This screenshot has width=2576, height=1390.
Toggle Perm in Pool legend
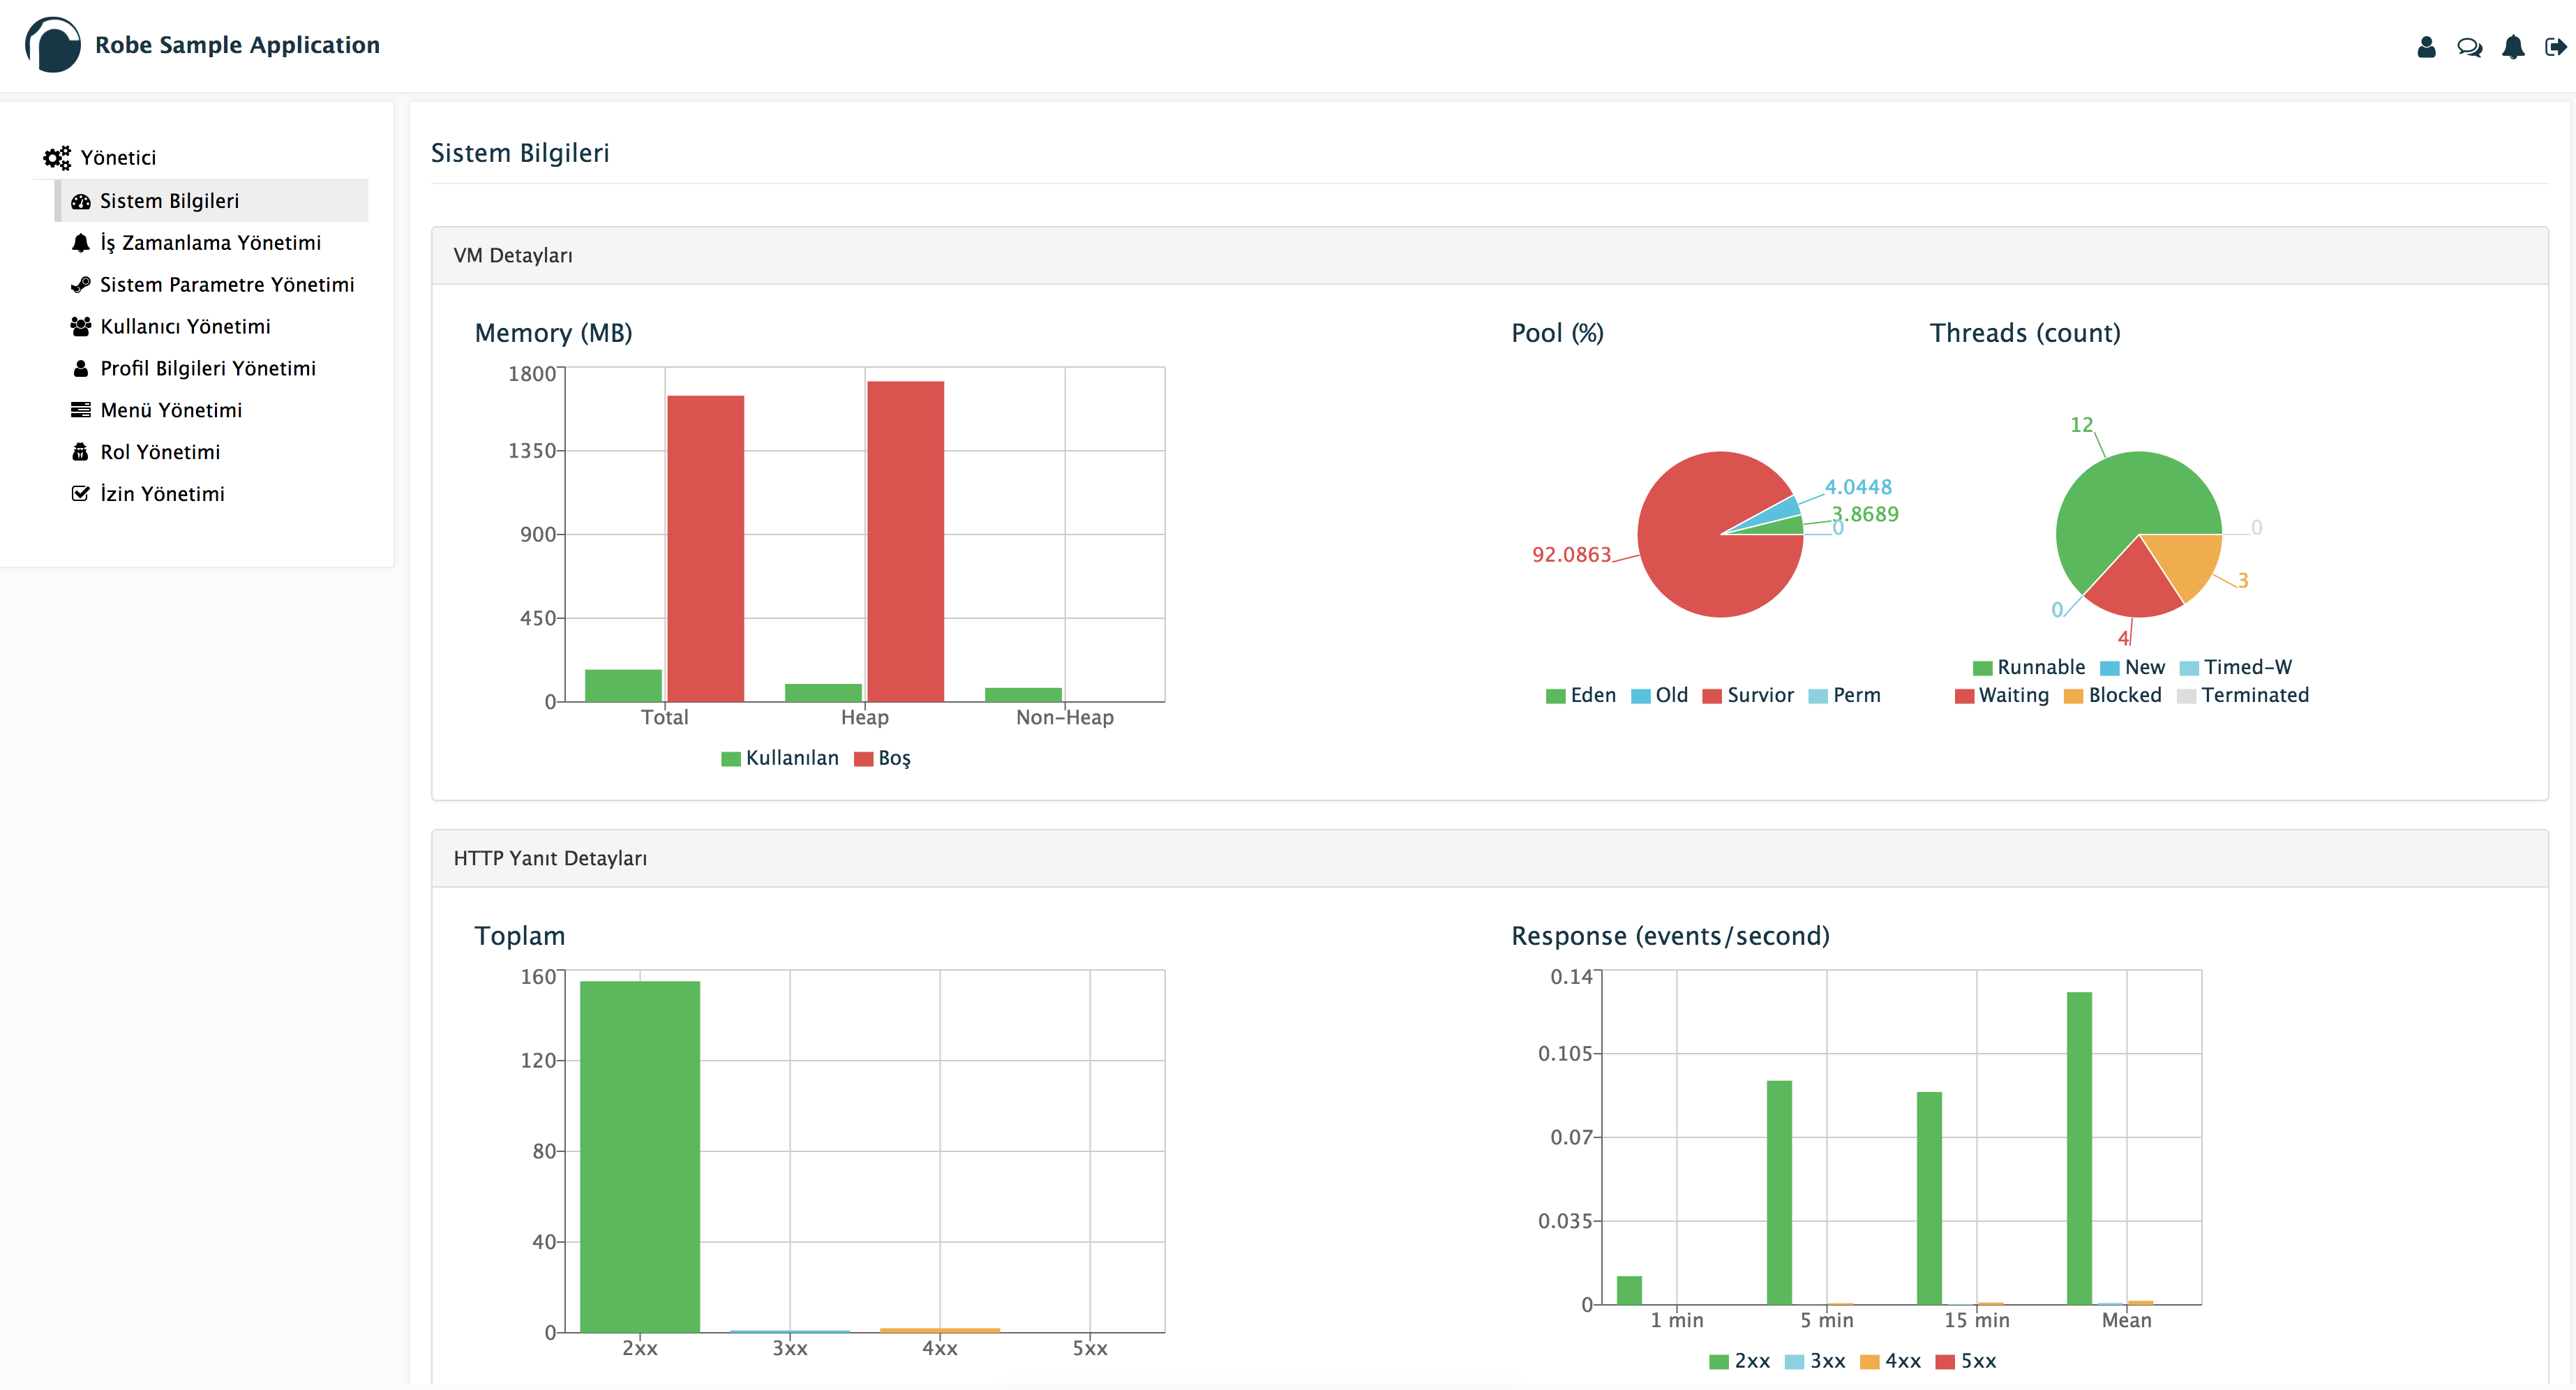1844,696
